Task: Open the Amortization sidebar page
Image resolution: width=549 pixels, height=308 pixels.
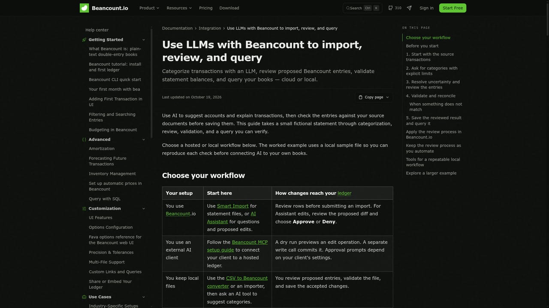Action: click(x=102, y=148)
